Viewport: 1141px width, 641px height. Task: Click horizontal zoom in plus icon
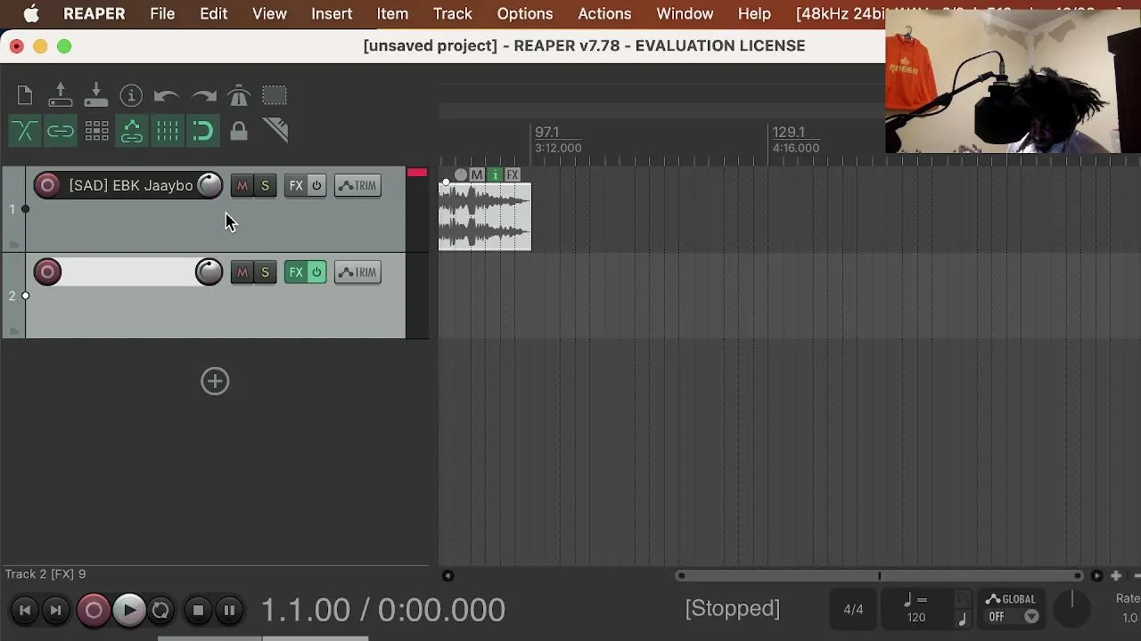click(x=1116, y=576)
